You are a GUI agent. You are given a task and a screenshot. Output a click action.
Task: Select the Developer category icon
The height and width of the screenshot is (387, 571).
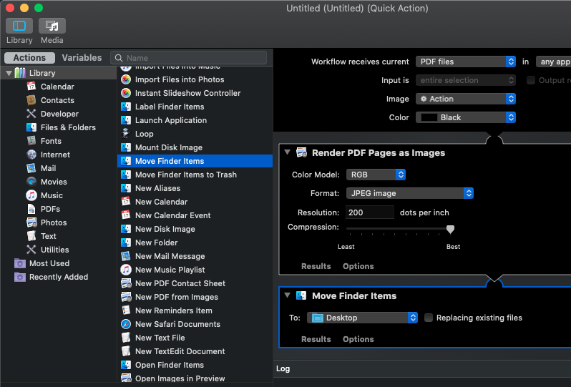(x=31, y=114)
